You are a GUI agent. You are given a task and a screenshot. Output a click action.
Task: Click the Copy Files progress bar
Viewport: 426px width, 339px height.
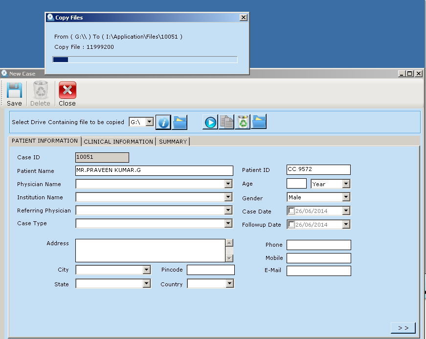[145, 60]
